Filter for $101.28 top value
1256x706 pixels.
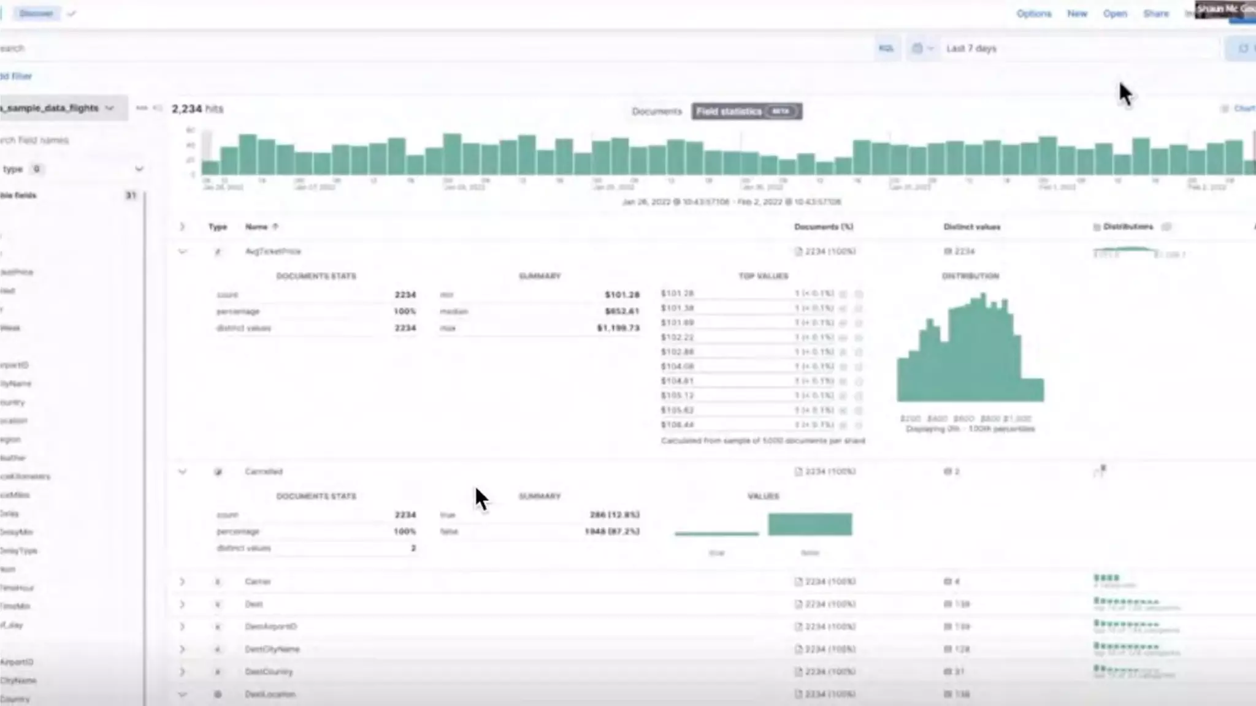tap(843, 294)
